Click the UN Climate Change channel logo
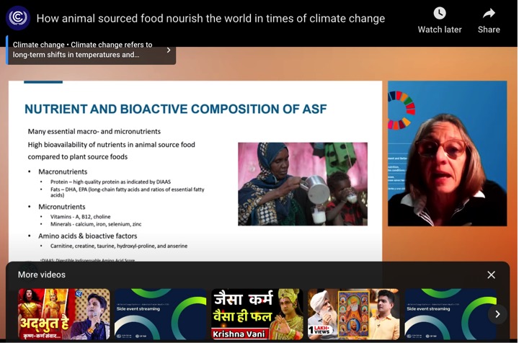 [x=18, y=18]
